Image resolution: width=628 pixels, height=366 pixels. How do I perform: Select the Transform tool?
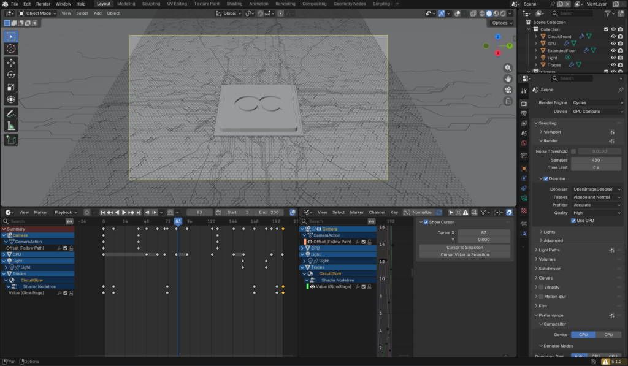(x=11, y=99)
